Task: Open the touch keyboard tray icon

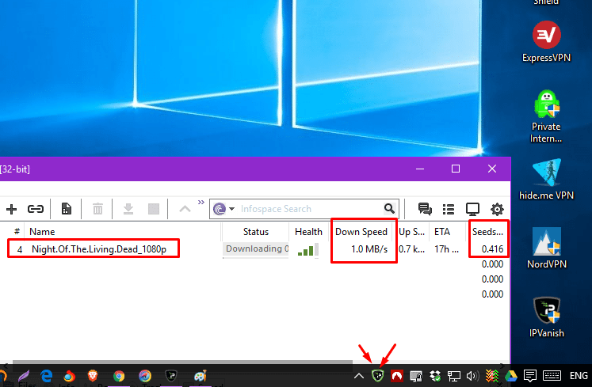Action: [552, 376]
